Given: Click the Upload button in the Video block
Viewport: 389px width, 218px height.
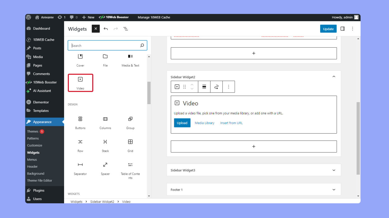Looking at the screenshot, I should [182, 123].
